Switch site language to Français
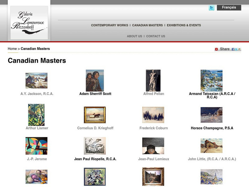Screen dimensions: 249x187 (229, 7)
